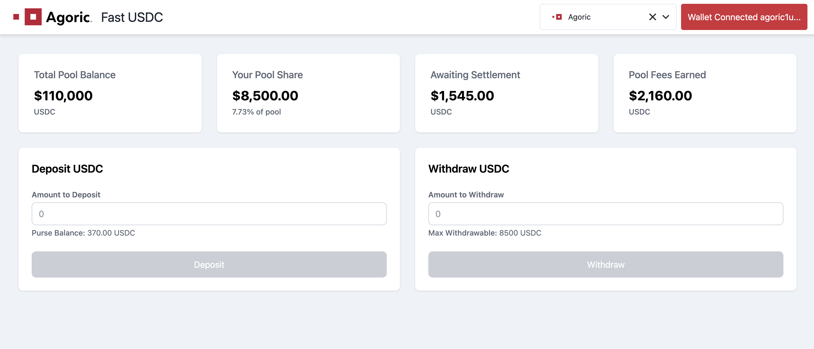Click the Amount to Withdraw input field
The width and height of the screenshot is (814, 349).
(605, 214)
